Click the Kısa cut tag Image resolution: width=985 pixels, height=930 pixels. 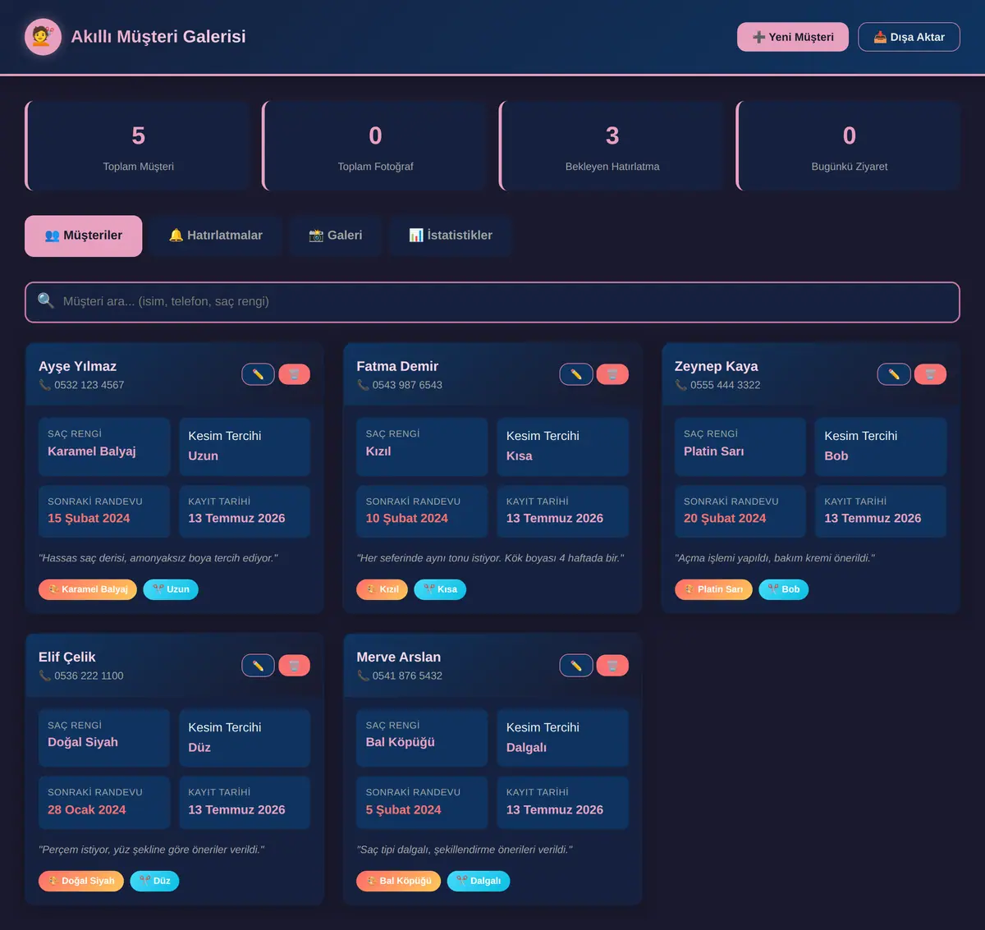click(x=440, y=589)
